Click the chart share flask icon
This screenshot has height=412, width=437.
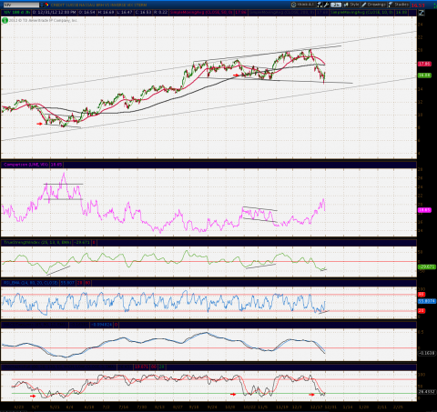pyautogui.click(x=320, y=5)
